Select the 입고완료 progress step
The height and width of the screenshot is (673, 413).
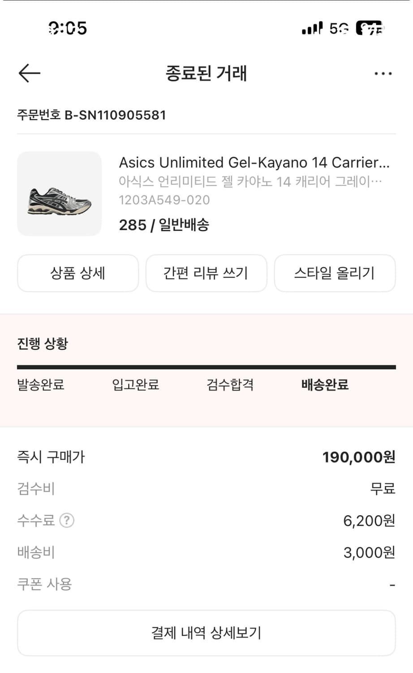tap(136, 385)
